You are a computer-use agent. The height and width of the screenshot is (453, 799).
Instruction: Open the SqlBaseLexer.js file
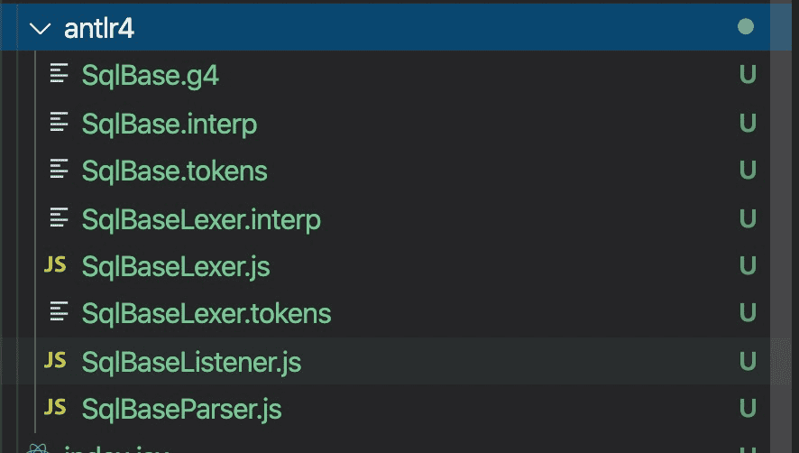[x=175, y=266]
